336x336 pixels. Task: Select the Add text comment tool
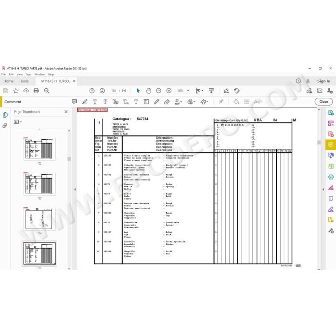click(136, 102)
